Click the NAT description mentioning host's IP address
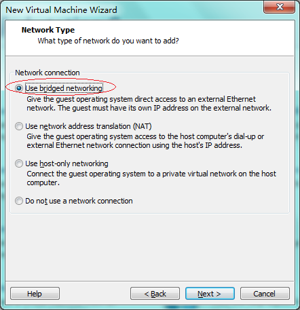 [145, 141]
